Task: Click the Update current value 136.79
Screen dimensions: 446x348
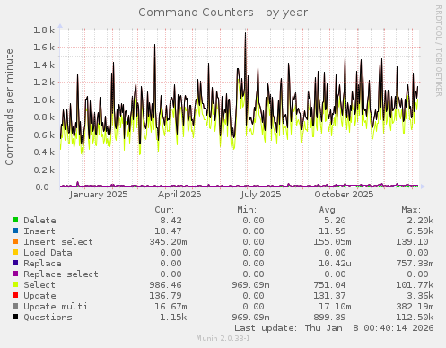Action: click(x=165, y=296)
